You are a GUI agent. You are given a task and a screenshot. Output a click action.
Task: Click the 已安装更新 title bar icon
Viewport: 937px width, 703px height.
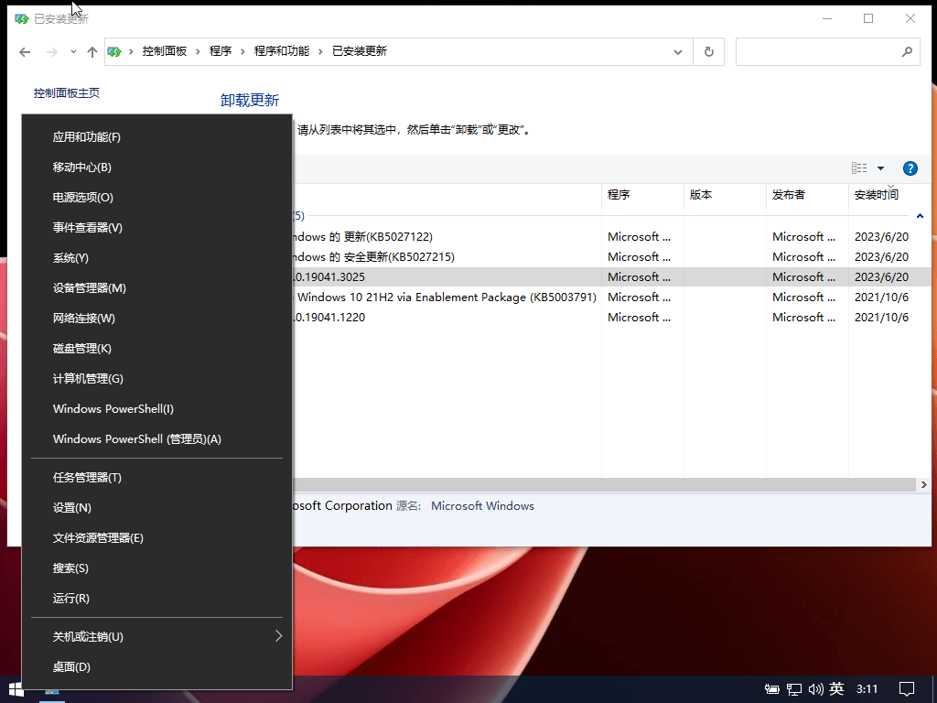tap(22, 19)
